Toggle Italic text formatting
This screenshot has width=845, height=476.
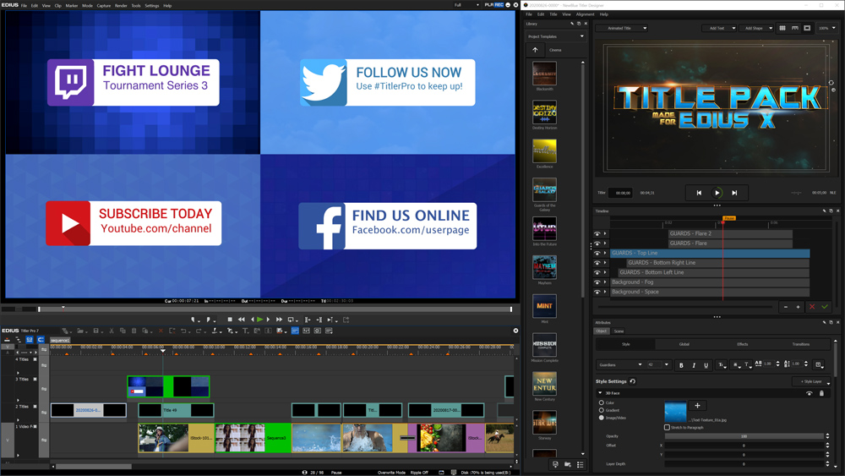(694, 365)
